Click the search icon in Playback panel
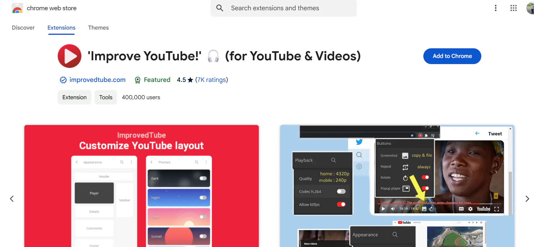Screen dimensions: 534x247 coord(333,160)
